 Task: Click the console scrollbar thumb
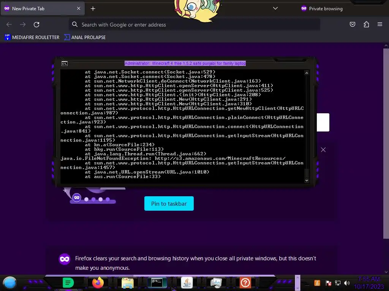point(307,173)
